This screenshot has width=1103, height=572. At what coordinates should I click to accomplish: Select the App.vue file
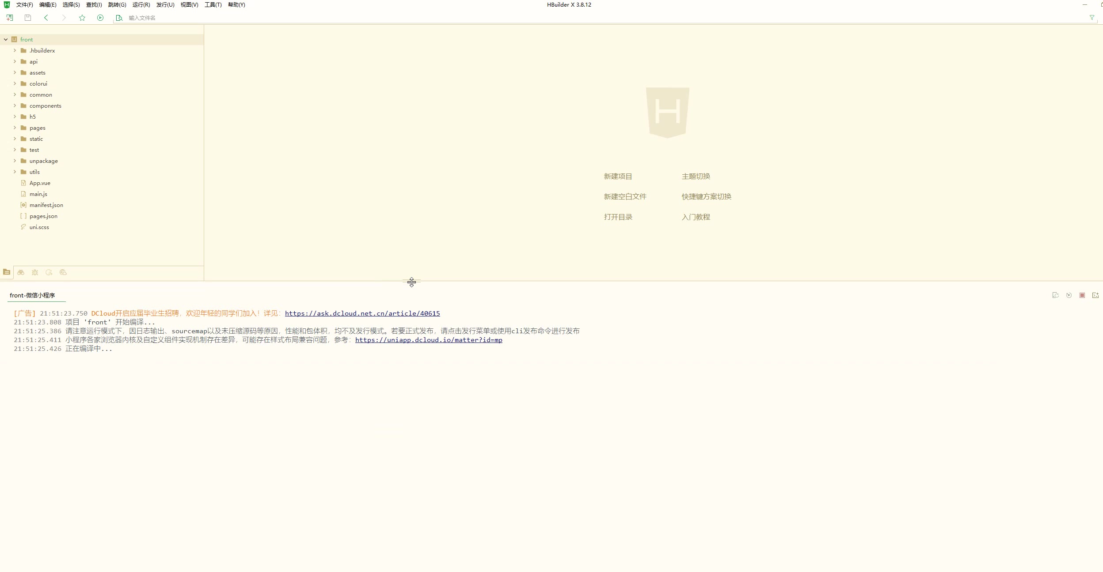[40, 183]
